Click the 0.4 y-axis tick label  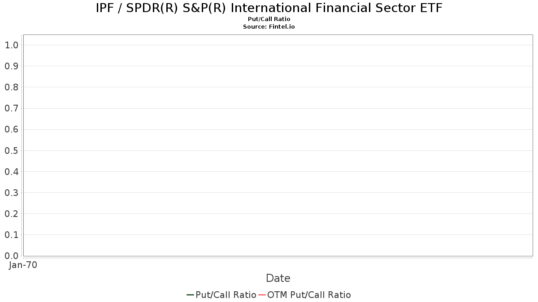pyautogui.click(x=12, y=171)
